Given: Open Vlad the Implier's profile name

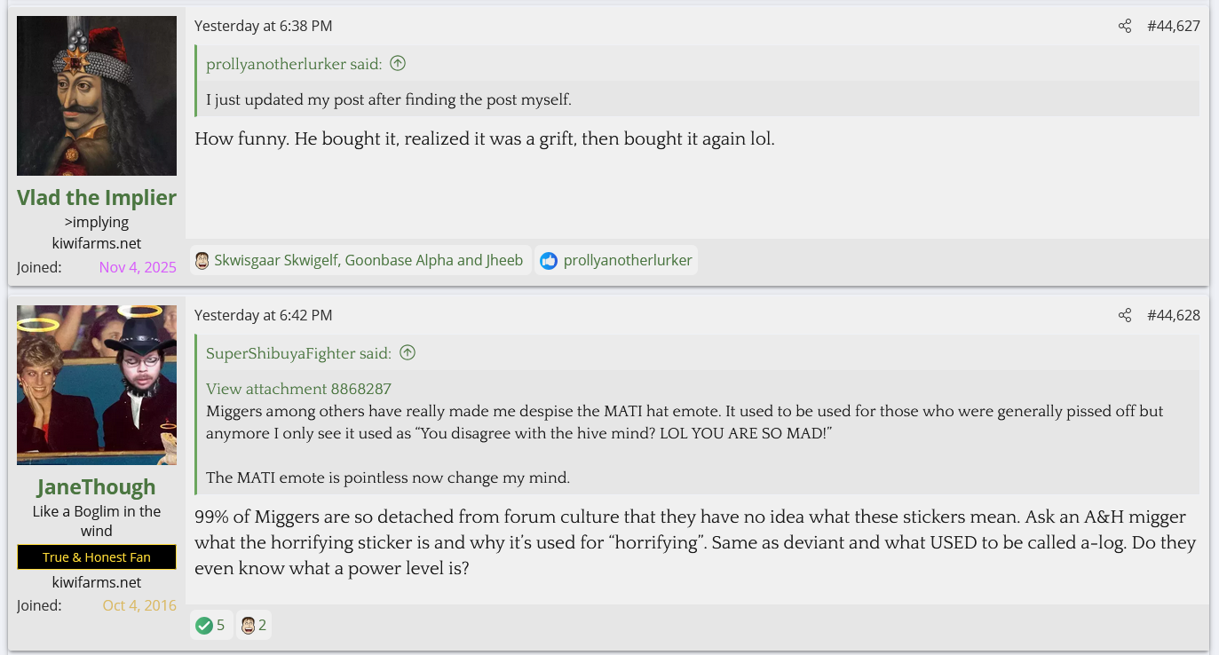Looking at the screenshot, I should click(x=97, y=197).
